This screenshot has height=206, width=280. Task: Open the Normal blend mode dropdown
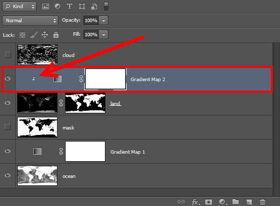point(30,21)
